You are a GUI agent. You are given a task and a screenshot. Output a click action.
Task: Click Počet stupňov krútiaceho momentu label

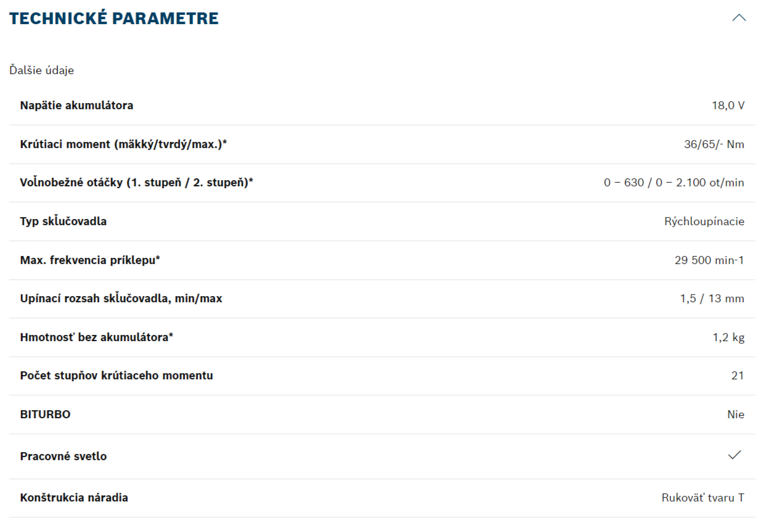coord(117,376)
